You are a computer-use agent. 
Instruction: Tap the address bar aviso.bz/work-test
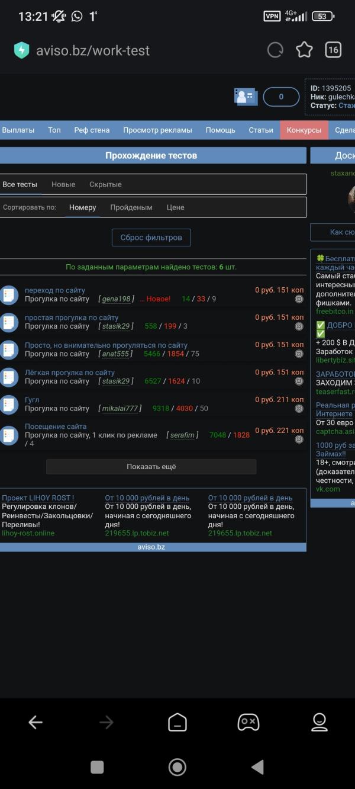[x=93, y=50]
